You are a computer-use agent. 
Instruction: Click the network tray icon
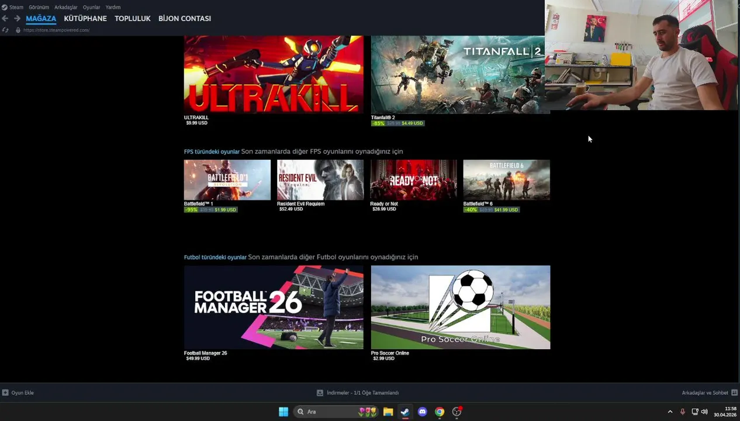pyautogui.click(x=694, y=412)
